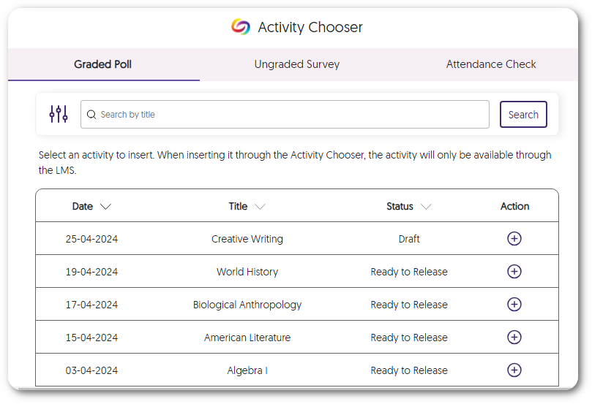
Task: Switch to the Ungraded Survey tab
Action: click(296, 64)
